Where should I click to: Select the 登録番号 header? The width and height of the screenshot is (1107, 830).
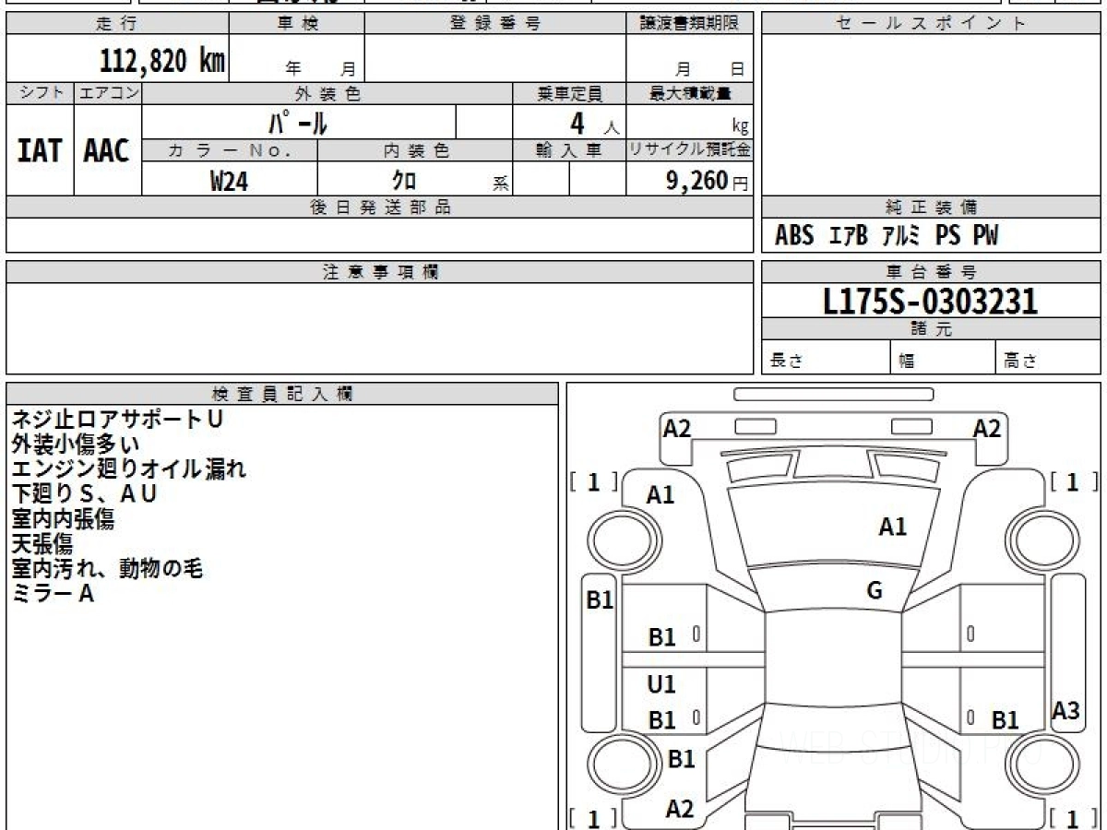pyautogui.click(x=495, y=24)
